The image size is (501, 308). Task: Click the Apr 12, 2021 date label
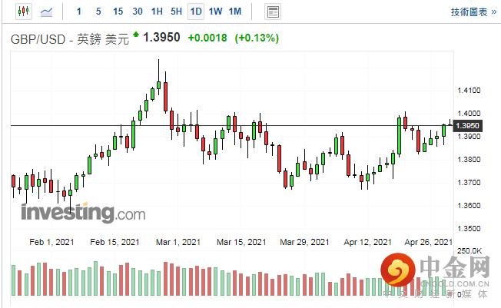pos(367,242)
